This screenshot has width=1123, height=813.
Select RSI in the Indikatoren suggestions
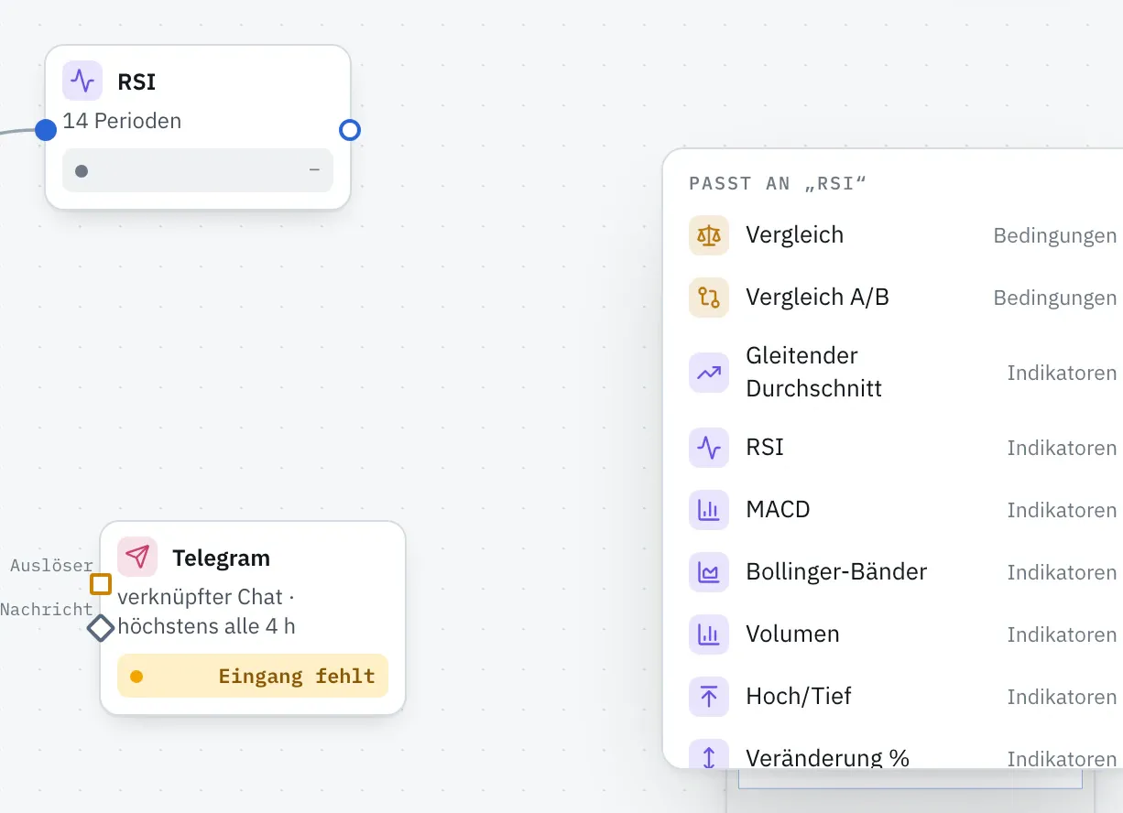point(902,448)
